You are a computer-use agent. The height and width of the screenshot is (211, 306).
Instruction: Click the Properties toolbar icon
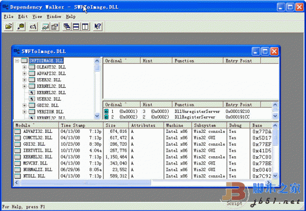click(x=54, y=26)
